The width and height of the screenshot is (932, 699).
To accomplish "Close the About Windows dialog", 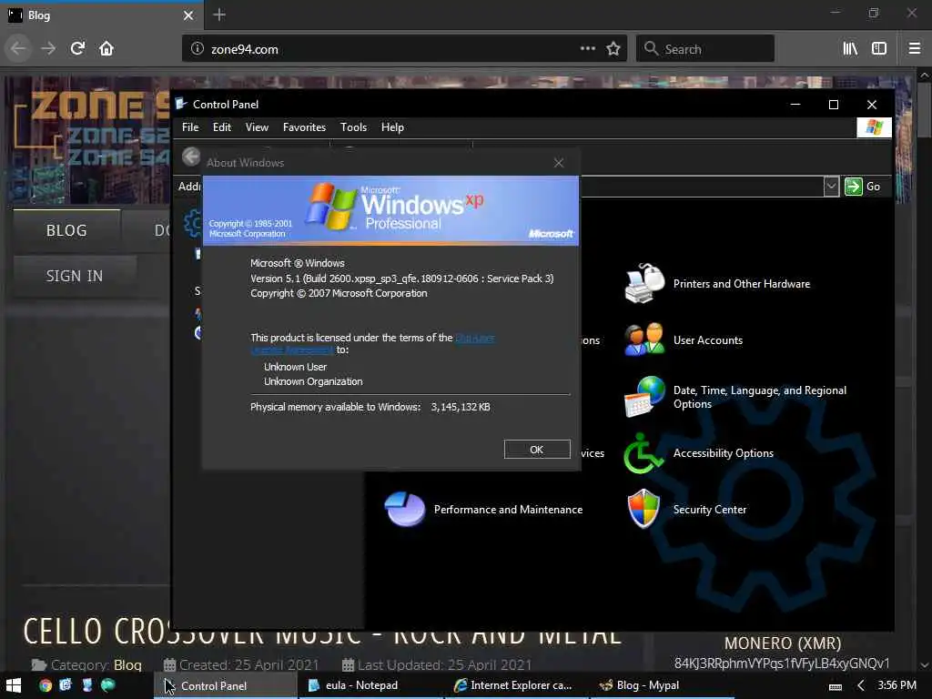I will tap(558, 163).
